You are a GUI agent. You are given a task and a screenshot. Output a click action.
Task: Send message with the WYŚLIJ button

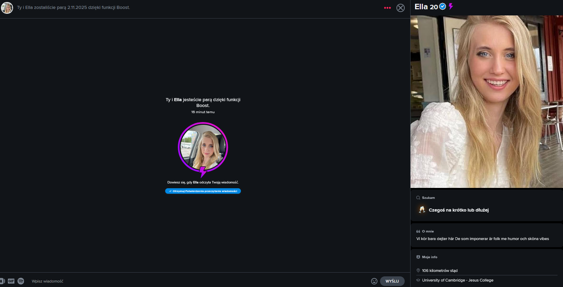(x=392, y=281)
